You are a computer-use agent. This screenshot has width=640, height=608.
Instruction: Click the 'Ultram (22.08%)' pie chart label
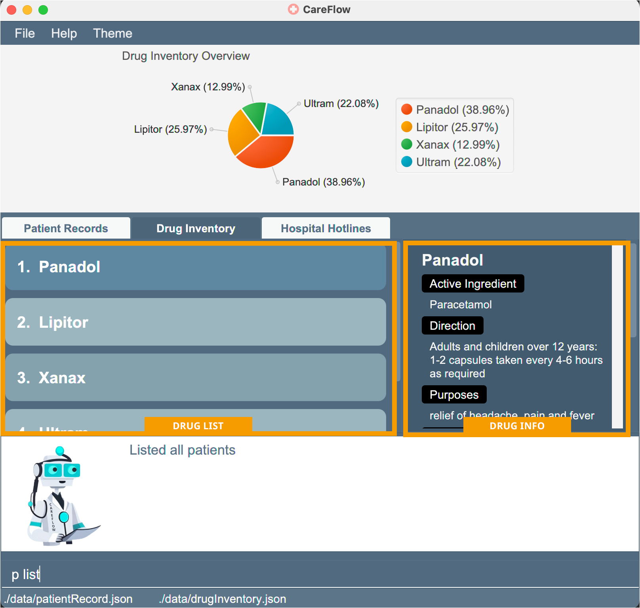341,103
